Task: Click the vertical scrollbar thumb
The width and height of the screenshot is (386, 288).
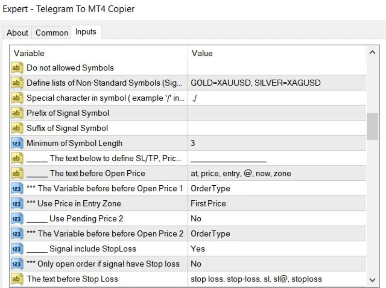Action: tap(372, 126)
